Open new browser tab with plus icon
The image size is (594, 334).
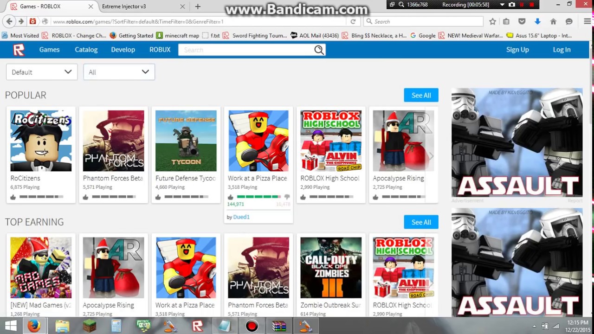tap(198, 6)
